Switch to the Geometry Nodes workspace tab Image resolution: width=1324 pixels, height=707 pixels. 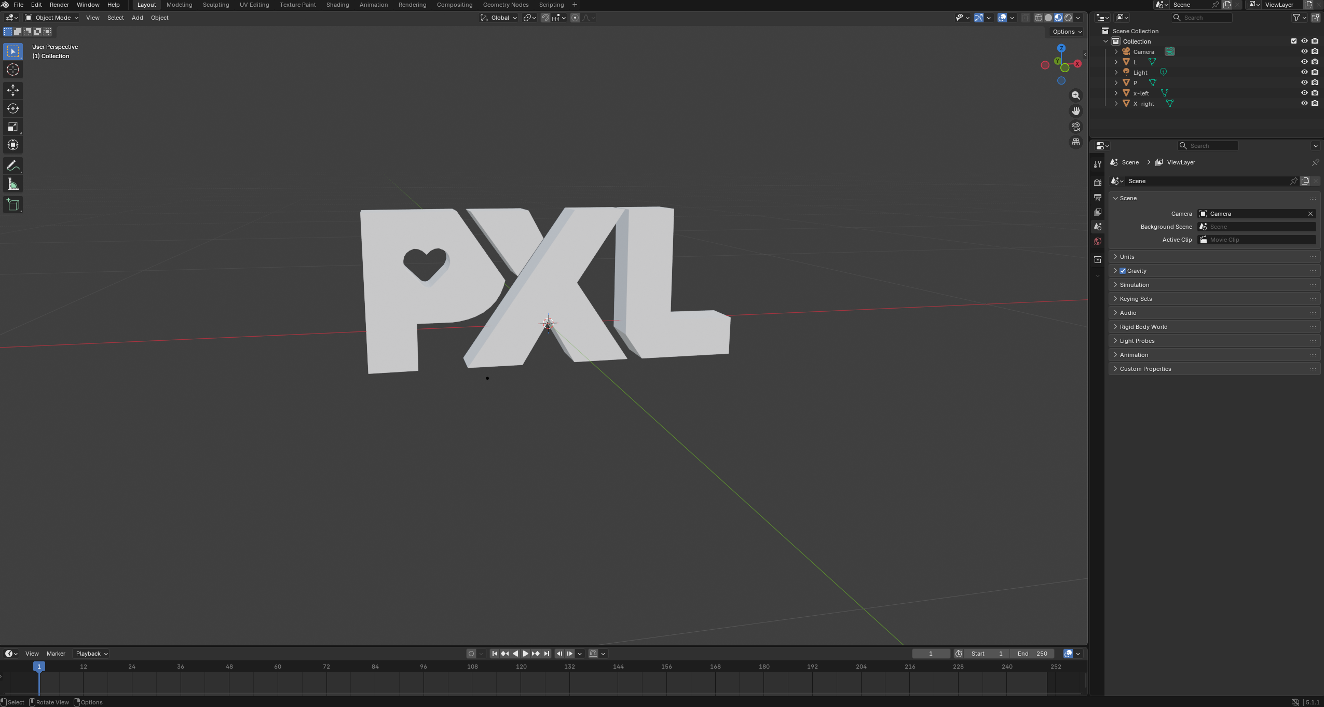[506, 5]
